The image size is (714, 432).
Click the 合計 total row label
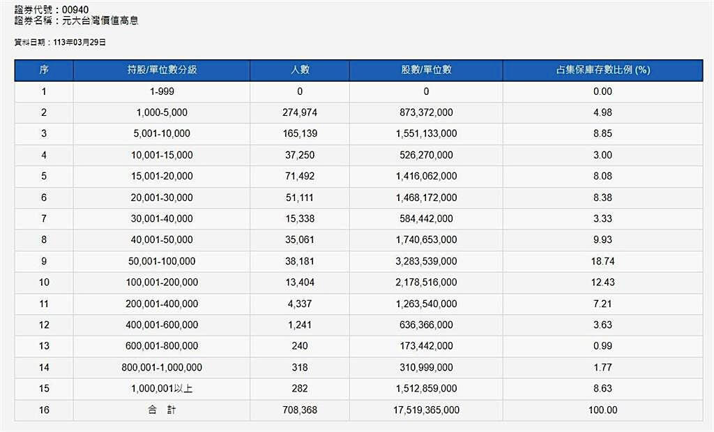pos(162,410)
